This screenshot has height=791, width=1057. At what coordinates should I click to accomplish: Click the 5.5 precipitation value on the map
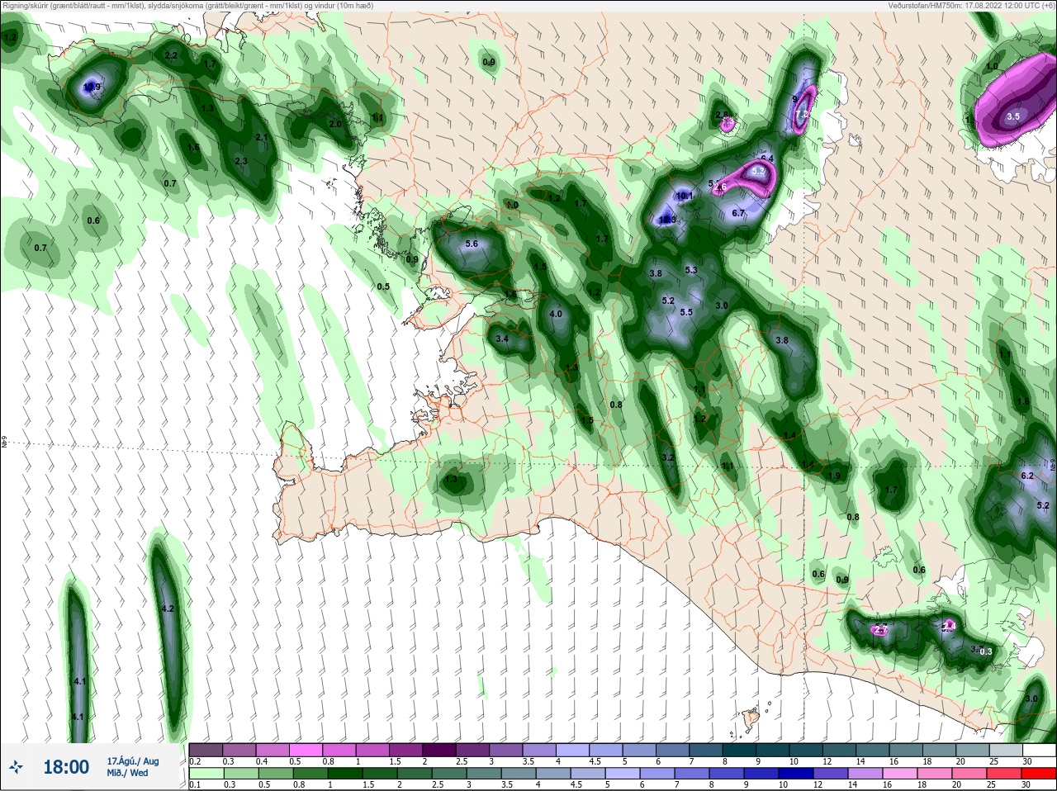[x=686, y=312]
